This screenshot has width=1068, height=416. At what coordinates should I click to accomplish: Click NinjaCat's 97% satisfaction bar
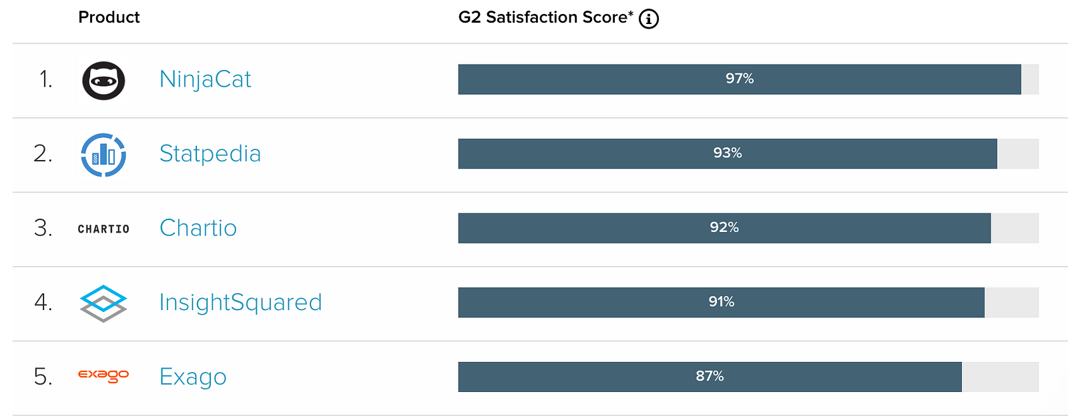(x=739, y=79)
